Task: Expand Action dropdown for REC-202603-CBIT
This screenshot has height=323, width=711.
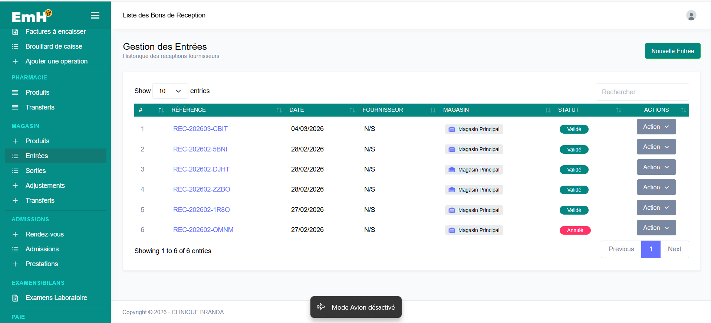Action: tap(656, 127)
